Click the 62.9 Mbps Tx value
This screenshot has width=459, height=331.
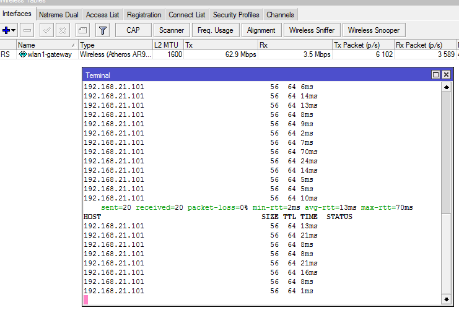(240, 54)
